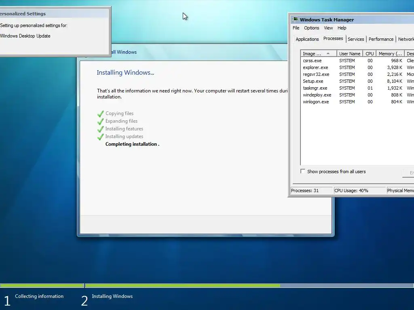Screen dimensions: 414x310
Task: Click the 2,216 K memory value
Action: 395,74
